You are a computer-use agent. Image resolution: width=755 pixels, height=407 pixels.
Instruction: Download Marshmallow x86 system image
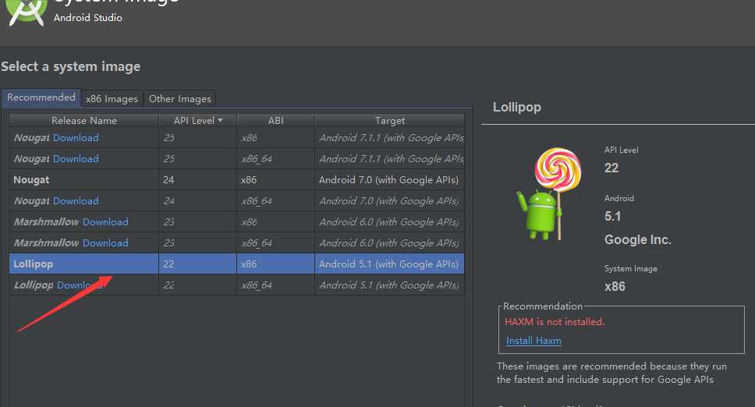coord(105,221)
